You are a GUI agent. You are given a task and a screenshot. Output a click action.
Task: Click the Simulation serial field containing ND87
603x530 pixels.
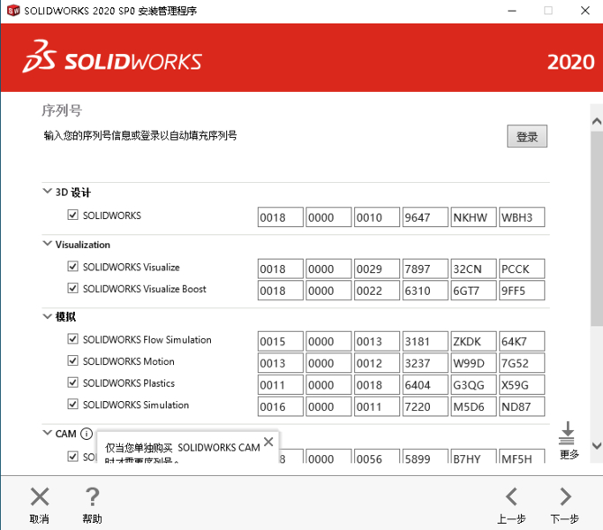522,406
